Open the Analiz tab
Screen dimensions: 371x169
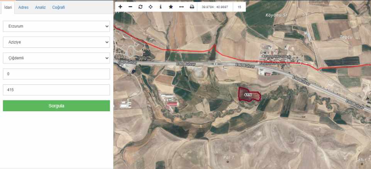point(41,7)
